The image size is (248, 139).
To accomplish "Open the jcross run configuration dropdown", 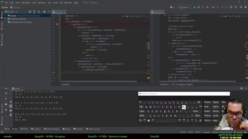I will coord(184,7).
